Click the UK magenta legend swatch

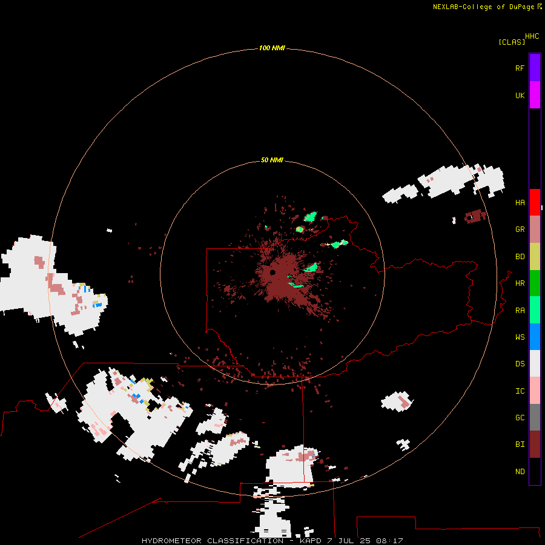tap(535, 95)
